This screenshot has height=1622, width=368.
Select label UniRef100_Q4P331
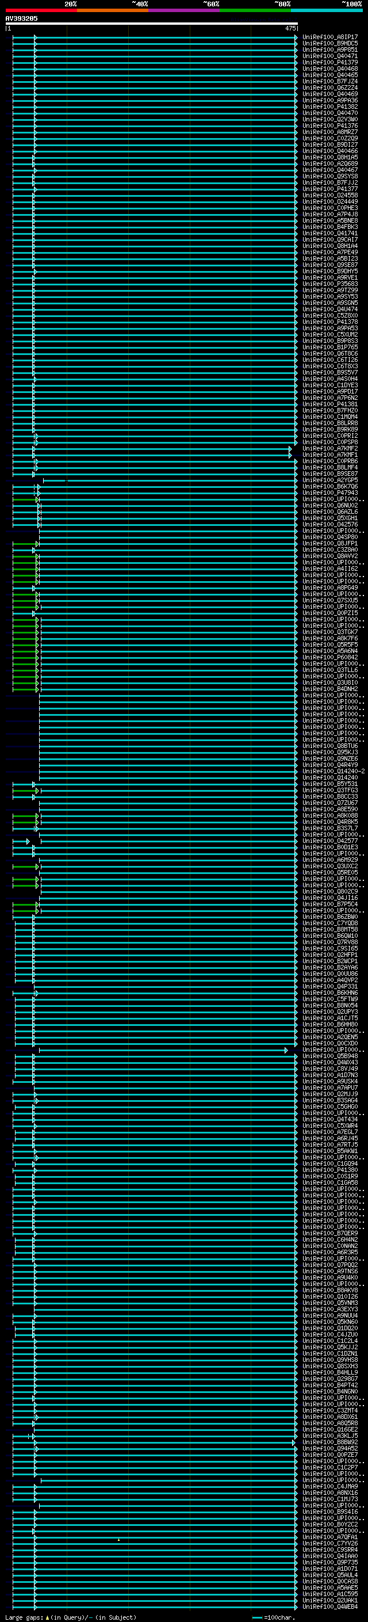coord(329,986)
